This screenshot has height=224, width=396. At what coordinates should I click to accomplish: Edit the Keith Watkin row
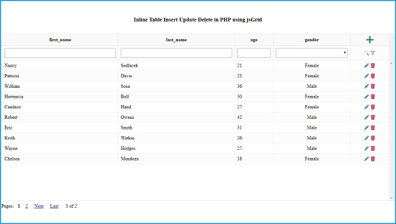(x=366, y=138)
